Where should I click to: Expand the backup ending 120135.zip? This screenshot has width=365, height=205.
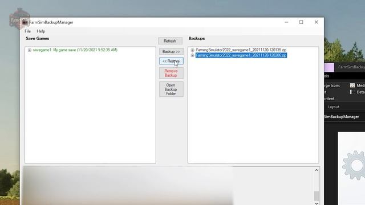192,50
